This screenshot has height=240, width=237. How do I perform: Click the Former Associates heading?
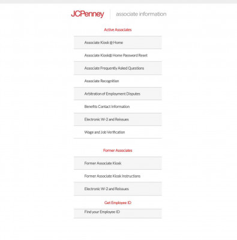118,151
